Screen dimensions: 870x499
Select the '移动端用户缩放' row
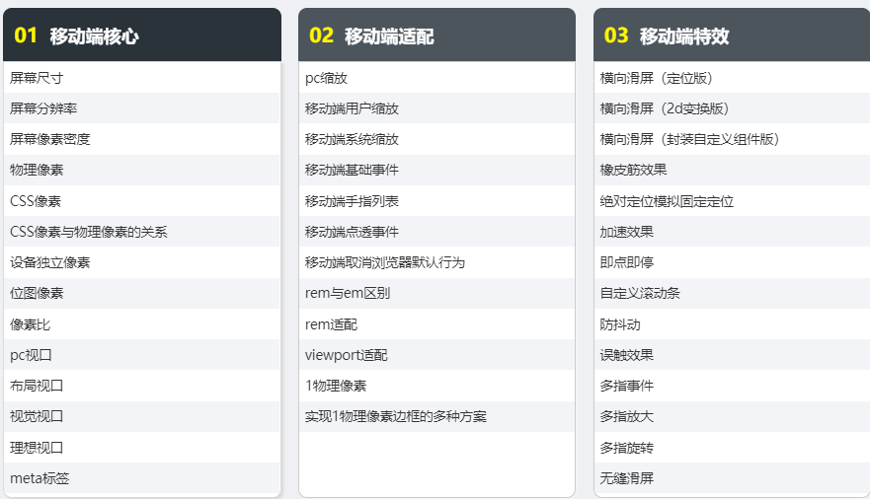436,108
